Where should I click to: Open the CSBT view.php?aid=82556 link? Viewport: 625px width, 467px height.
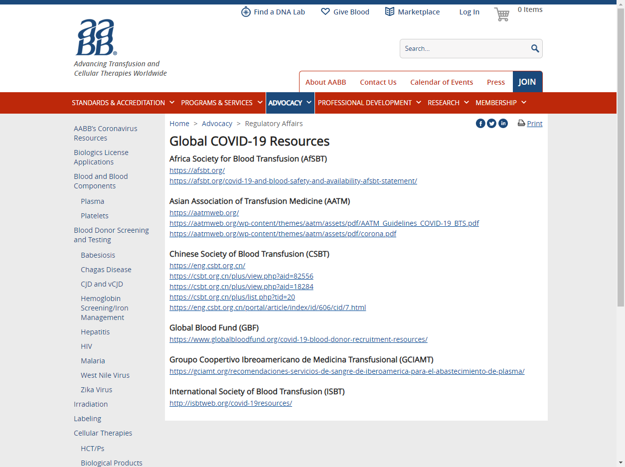click(241, 276)
